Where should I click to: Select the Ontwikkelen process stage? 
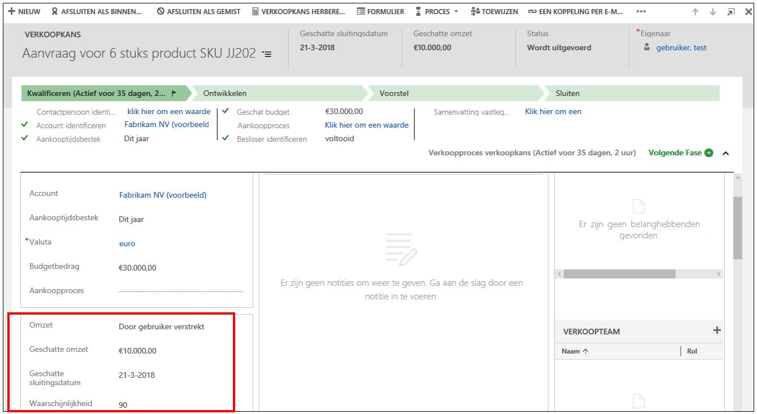[280, 93]
